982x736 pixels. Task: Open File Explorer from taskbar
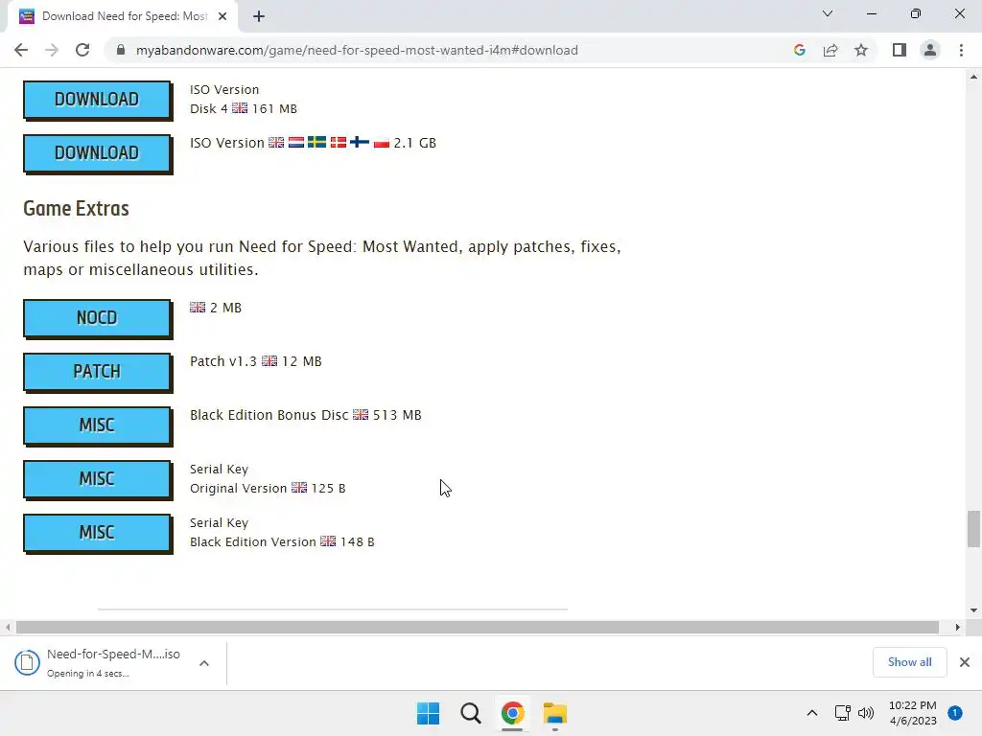pos(555,713)
